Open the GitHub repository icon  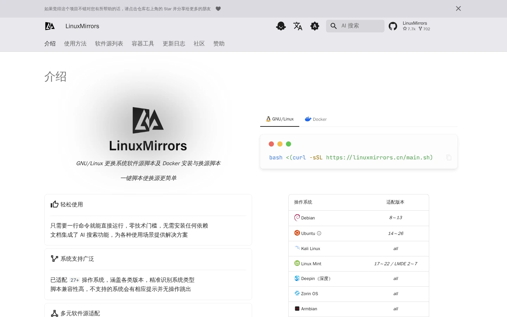393,26
